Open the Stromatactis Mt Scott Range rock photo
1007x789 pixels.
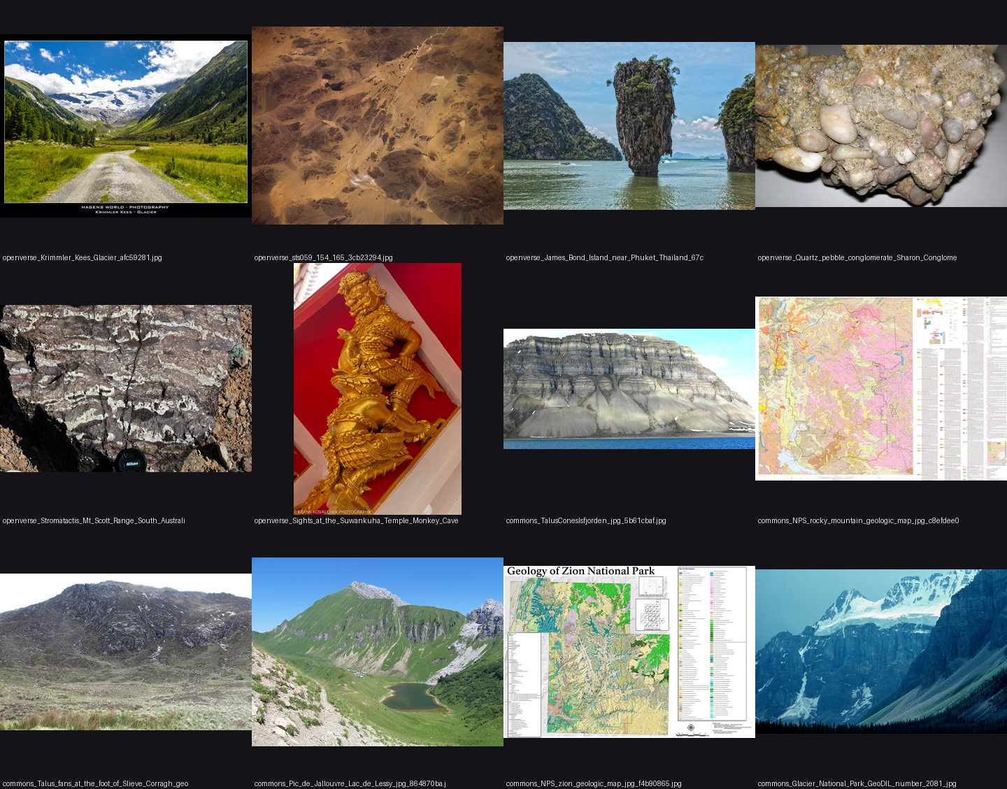coord(126,388)
